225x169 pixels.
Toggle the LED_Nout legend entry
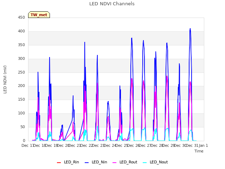coord(155,162)
